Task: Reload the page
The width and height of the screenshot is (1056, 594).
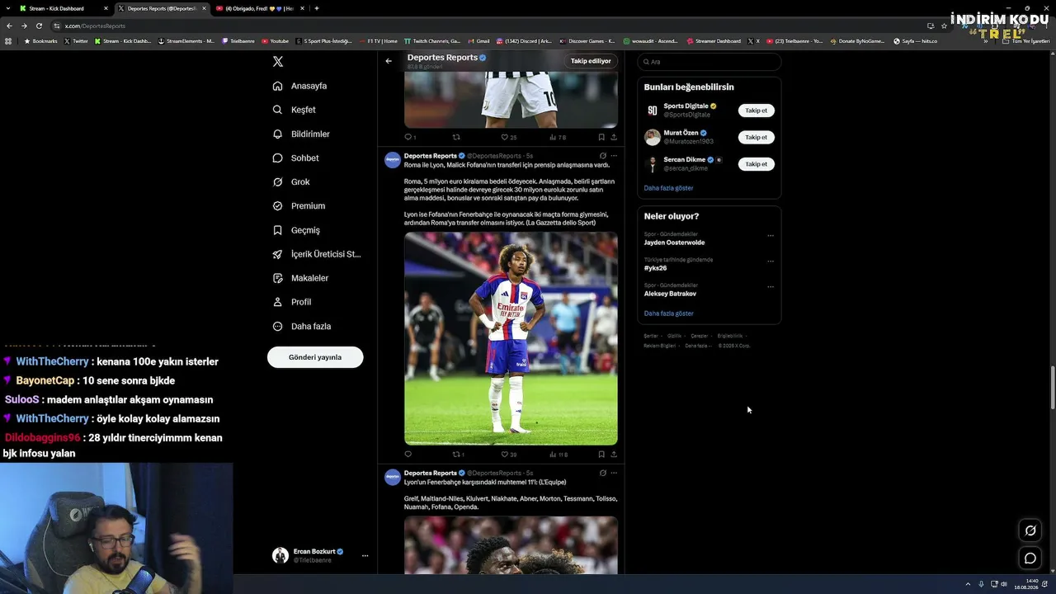Action: (39, 26)
